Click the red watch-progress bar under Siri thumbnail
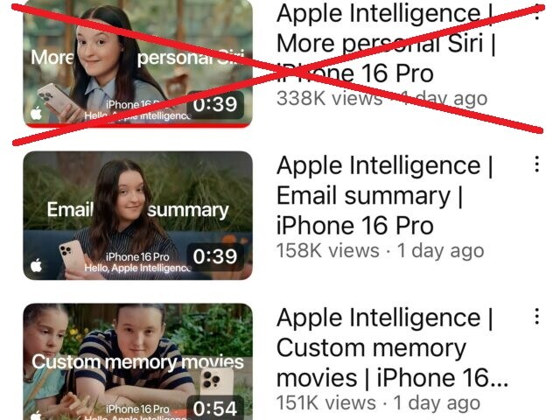Viewport: 560px width, 420px height. tap(138, 126)
